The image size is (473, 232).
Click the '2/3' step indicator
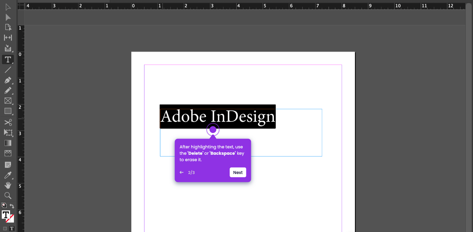point(191,172)
